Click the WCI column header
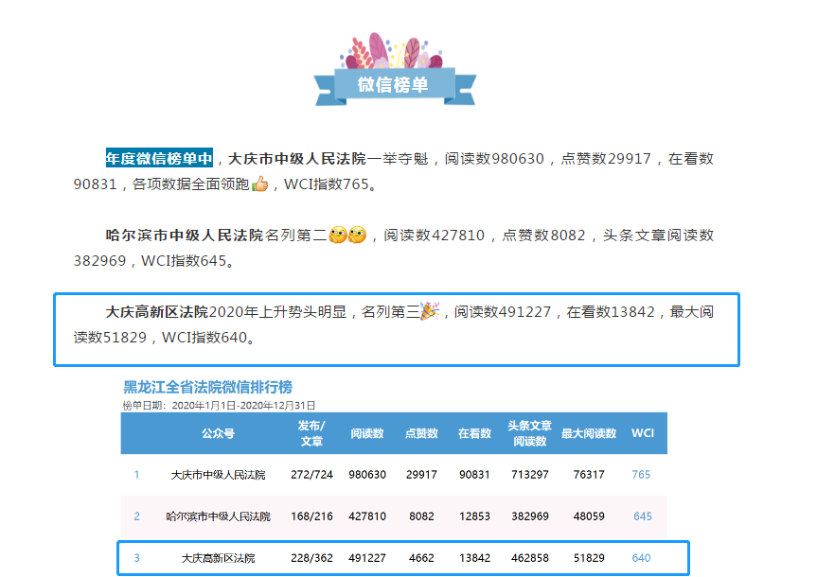 [642, 433]
